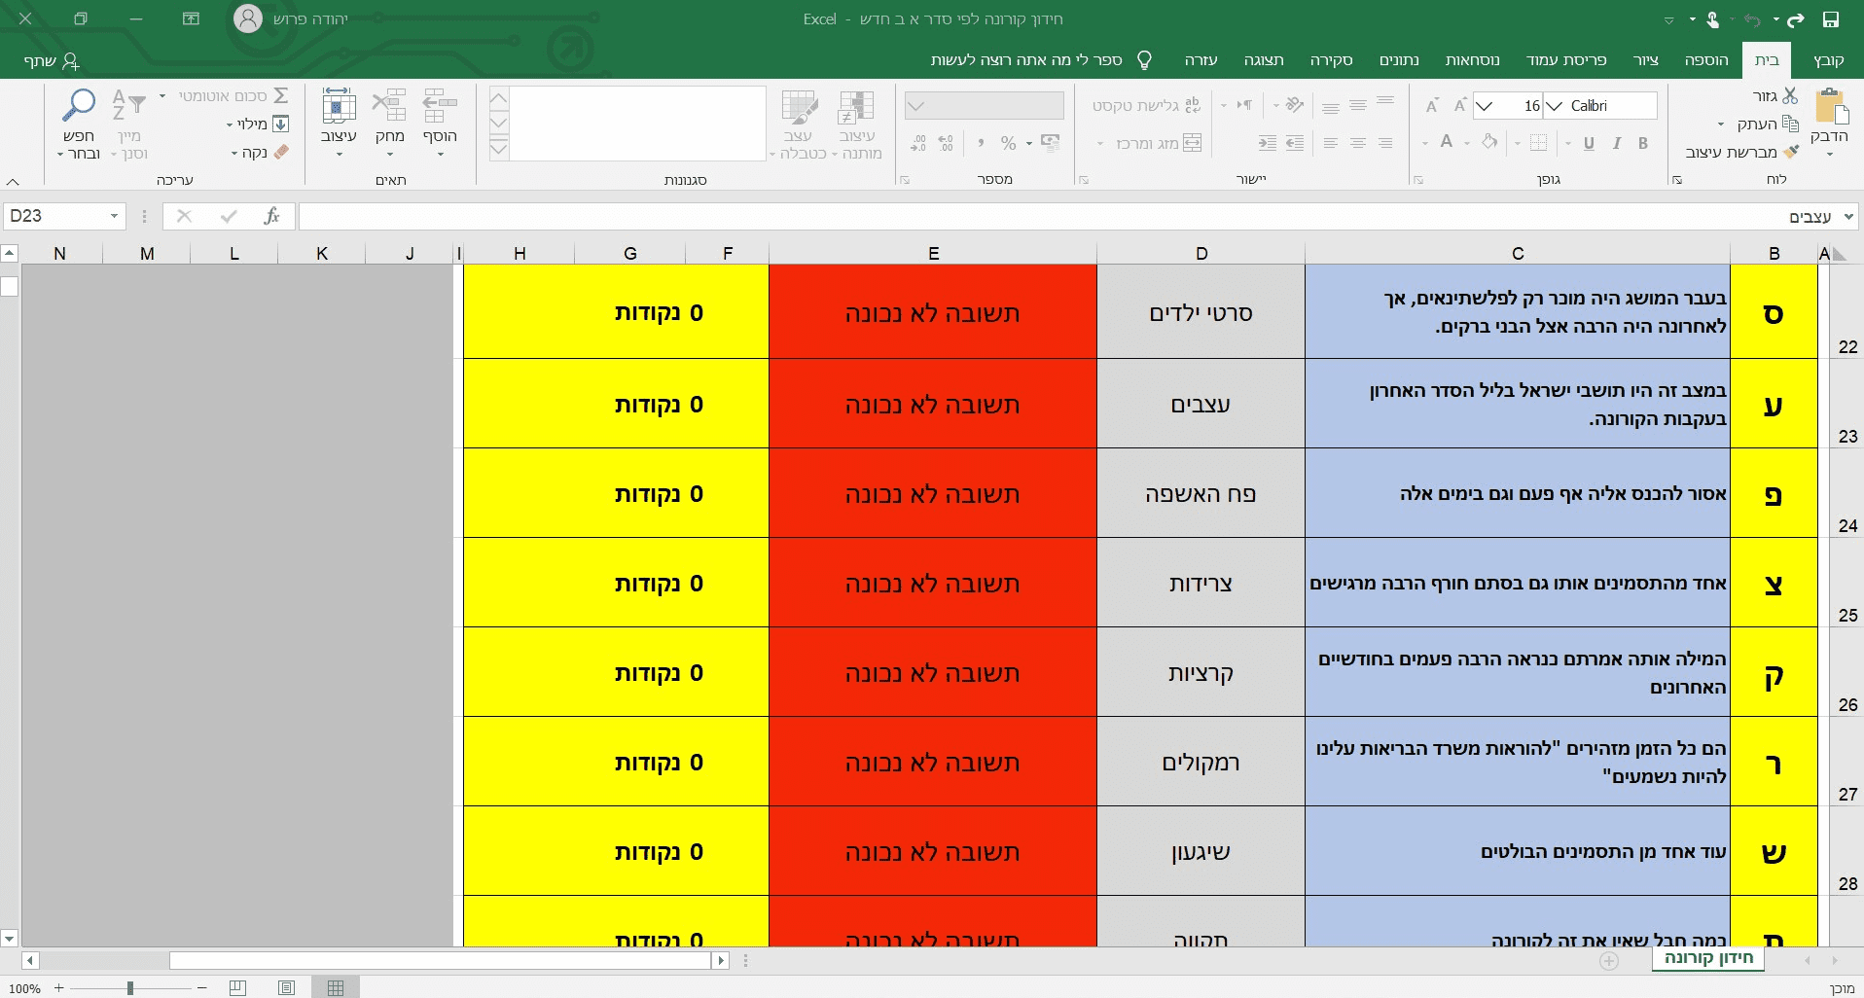Switch to Page Break Preview in the status bar
Image resolution: width=1864 pixels, height=998 pixels.
point(237,988)
